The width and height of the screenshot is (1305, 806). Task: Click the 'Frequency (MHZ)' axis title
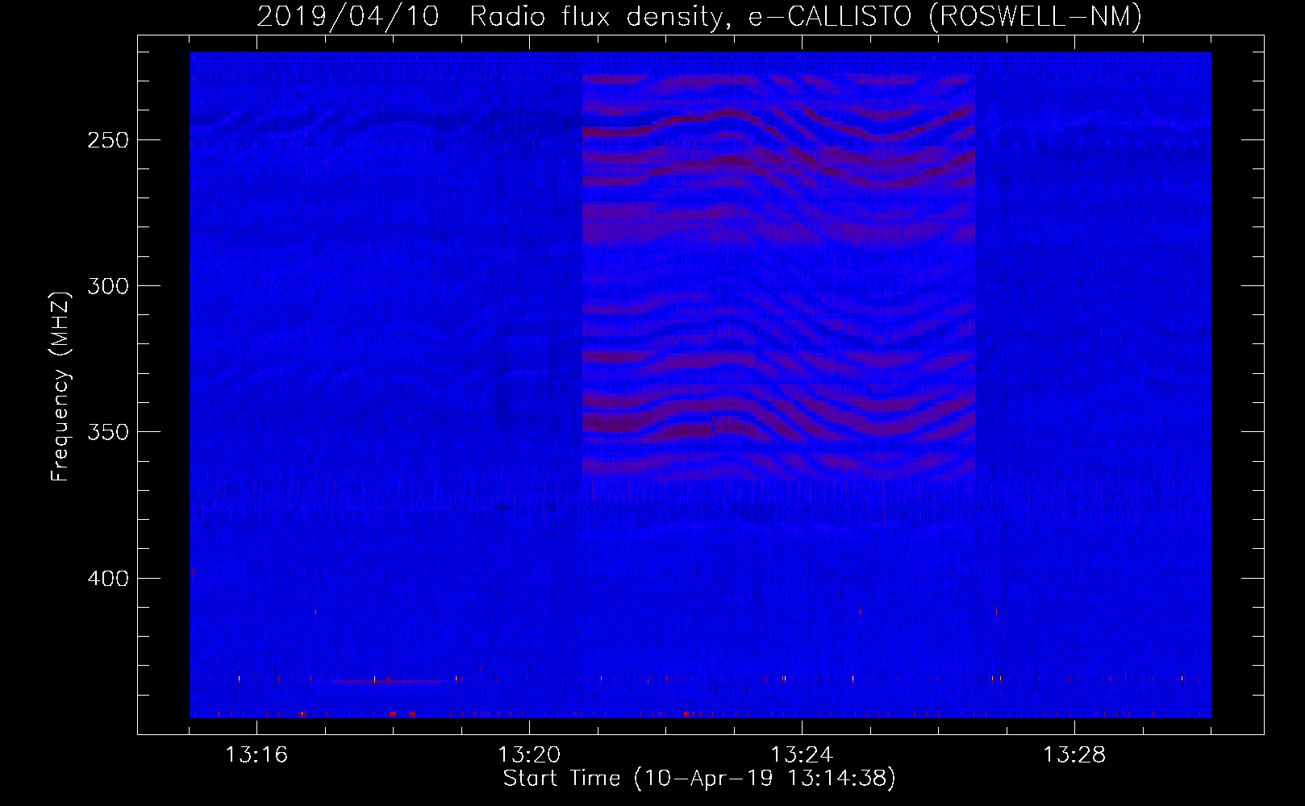pos(60,386)
